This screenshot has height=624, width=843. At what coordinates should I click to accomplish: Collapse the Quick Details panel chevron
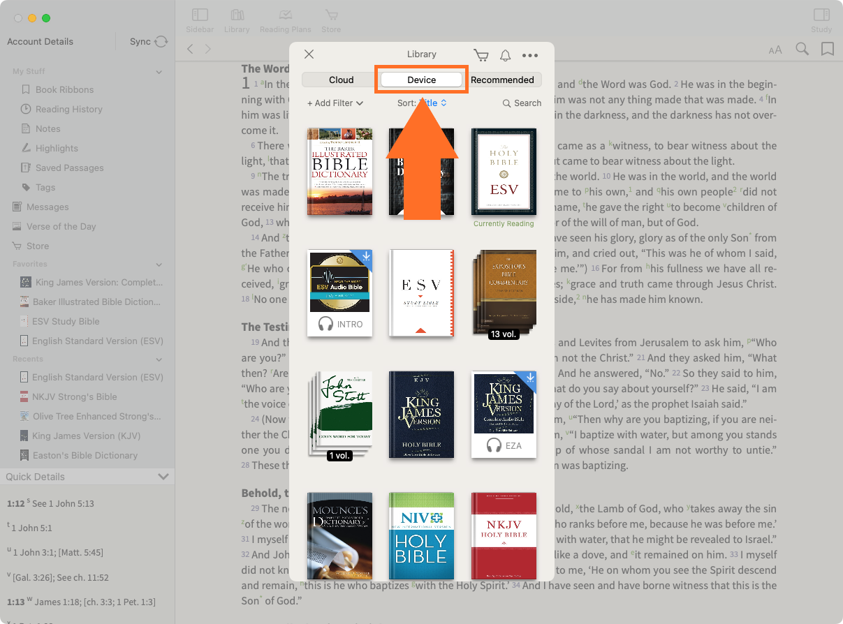[x=163, y=477]
